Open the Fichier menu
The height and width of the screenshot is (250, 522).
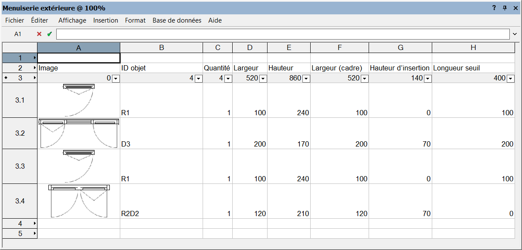(x=14, y=20)
